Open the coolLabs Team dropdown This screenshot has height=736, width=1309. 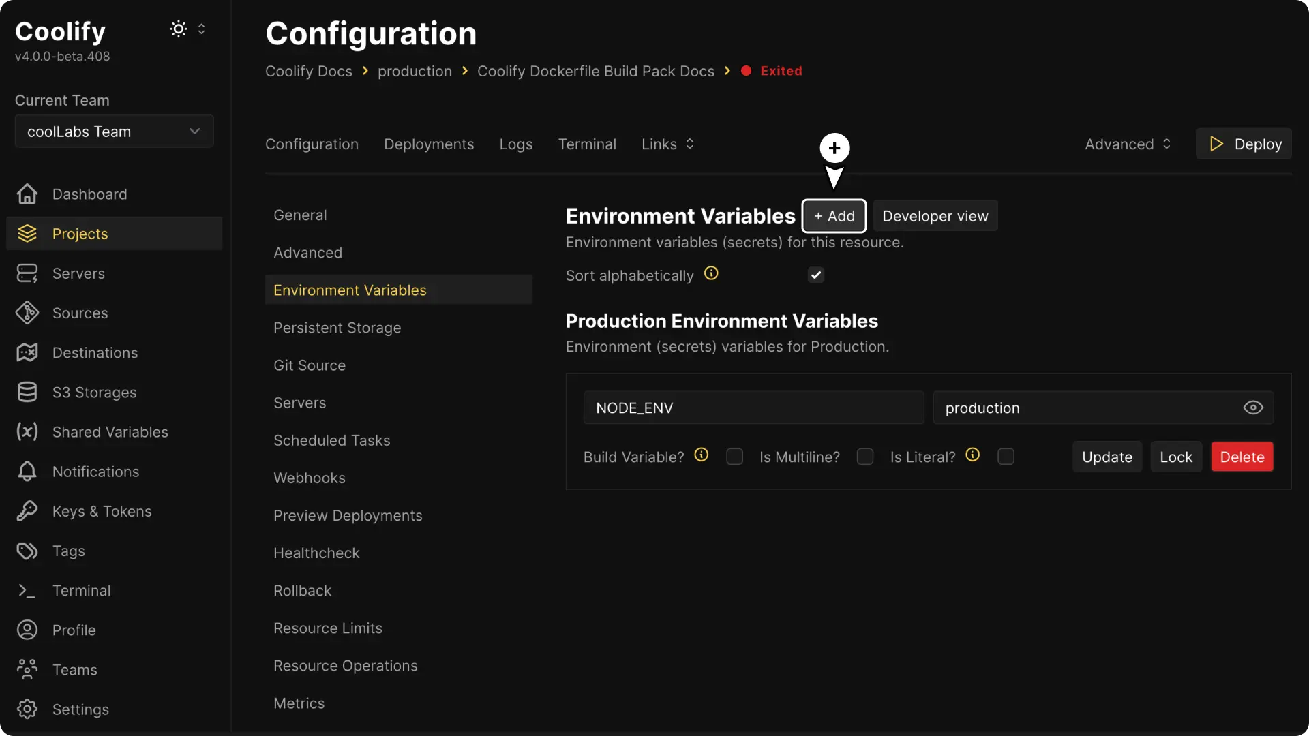pyautogui.click(x=114, y=131)
